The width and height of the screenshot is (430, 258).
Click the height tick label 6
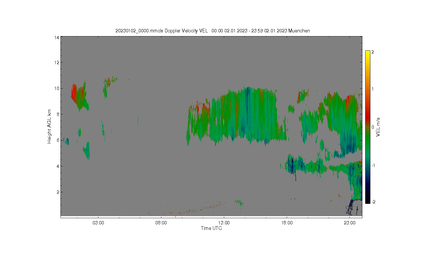tap(58, 140)
